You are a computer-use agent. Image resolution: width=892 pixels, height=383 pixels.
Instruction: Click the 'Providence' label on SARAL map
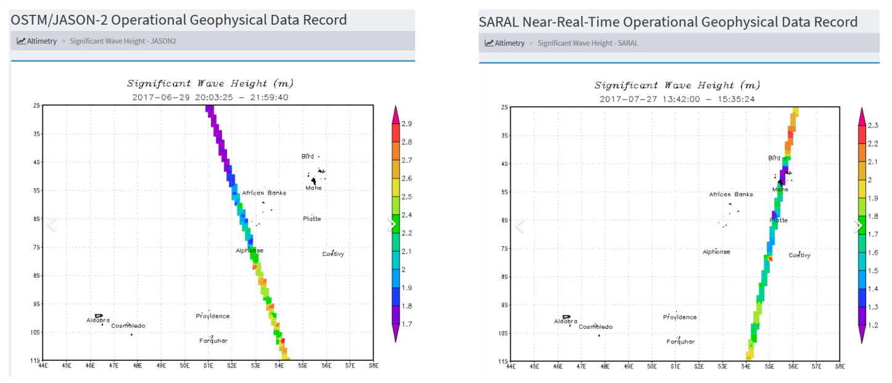pyautogui.click(x=680, y=318)
